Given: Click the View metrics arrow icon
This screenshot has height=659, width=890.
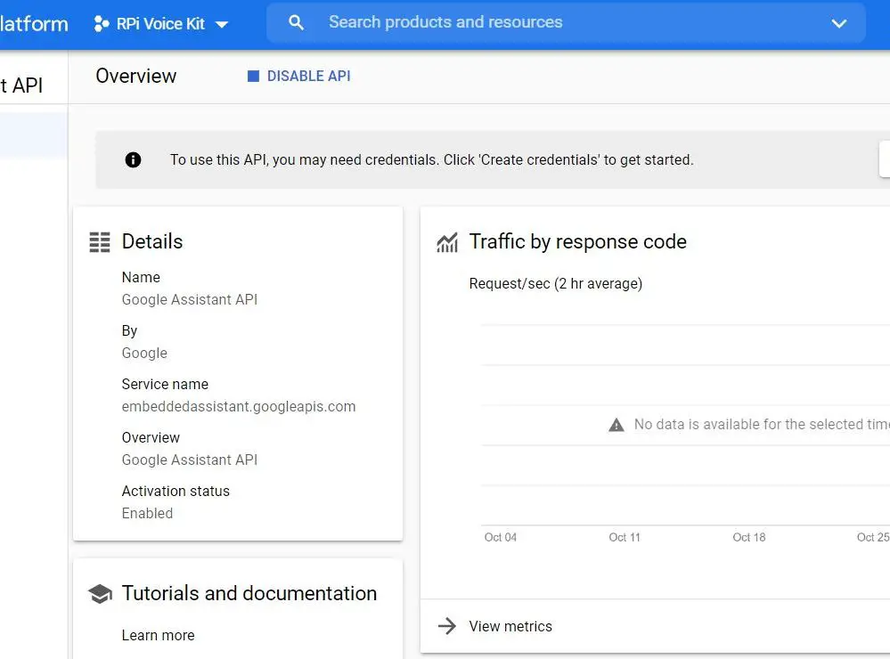Looking at the screenshot, I should coord(447,626).
